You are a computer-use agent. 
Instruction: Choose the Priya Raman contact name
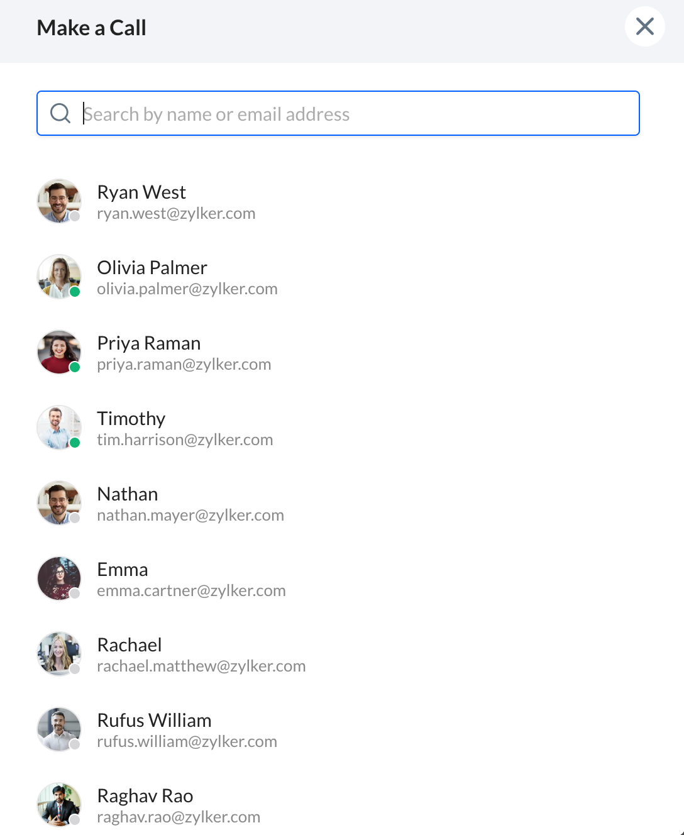[149, 343]
